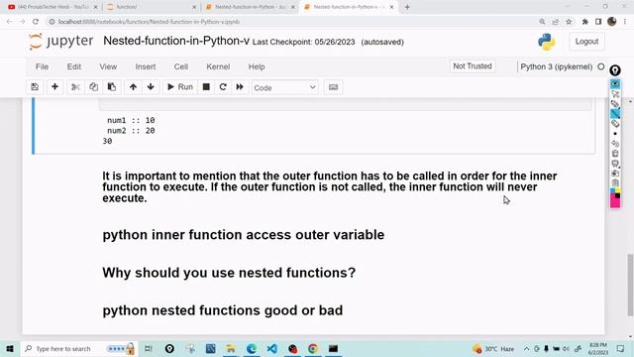Viewport: 634px width, 357px height.
Task: Open the File menu
Action: [42, 66]
